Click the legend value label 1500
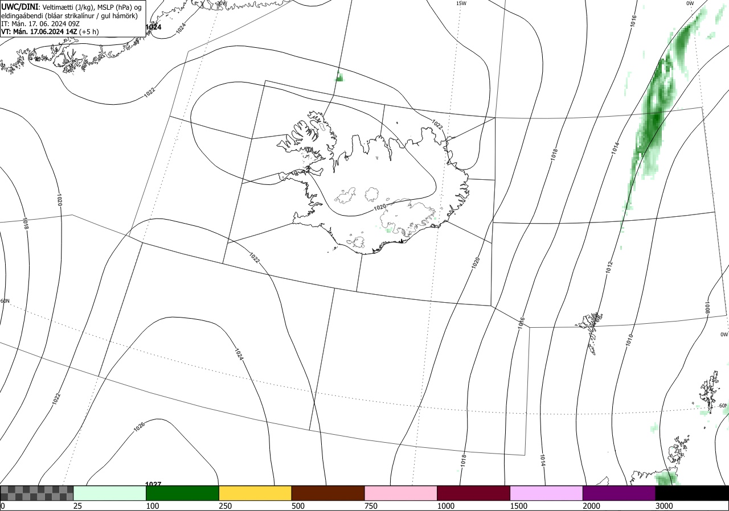 click(x=519, y=506)
